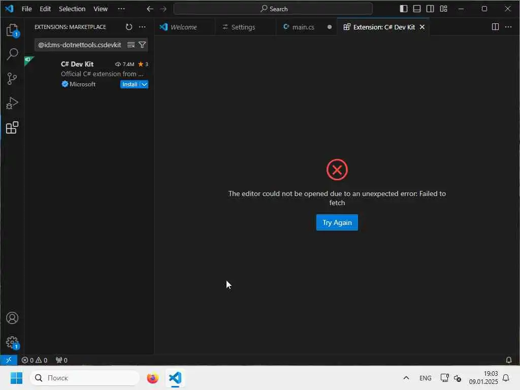Switch the ENG input language
The image size is (520, 390).
pyautogui.click(x=425, y=378)
